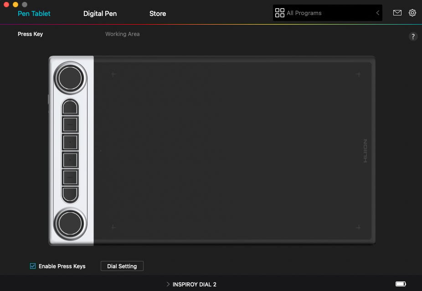Switch to the Digital Pen tab
The image size is (422, 291).
pyautogui.click(x=100, y=14)
